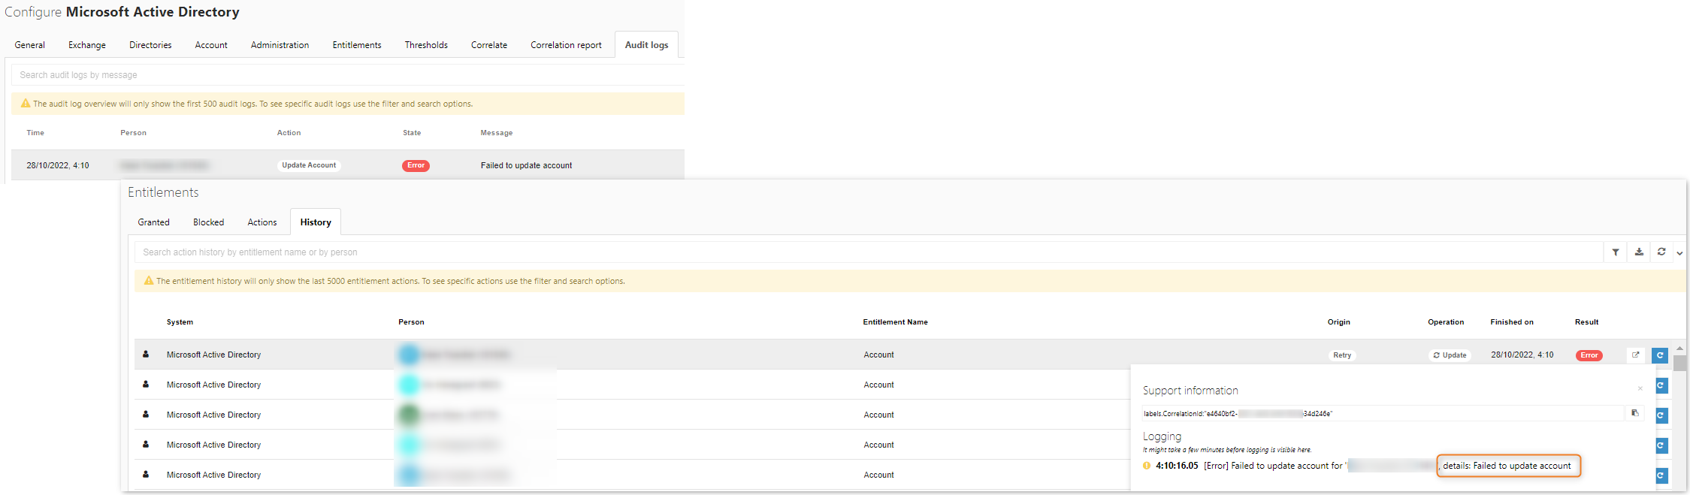Copy the CorrelationId to clipboard
Viewport: 1690px width, 495px height.
pos(1634,413)
